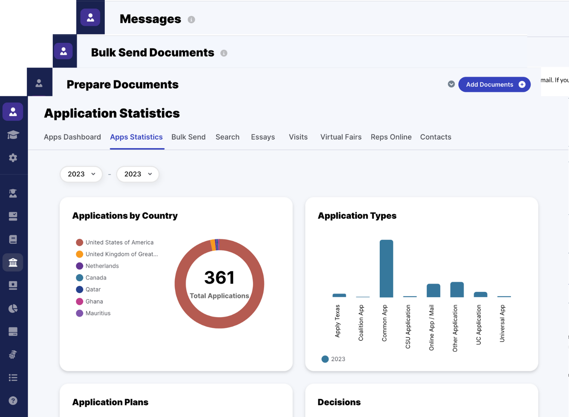Open the end year 2023 dropdown
The height and width of the screenshot is (417, 569).
(138, 174)
